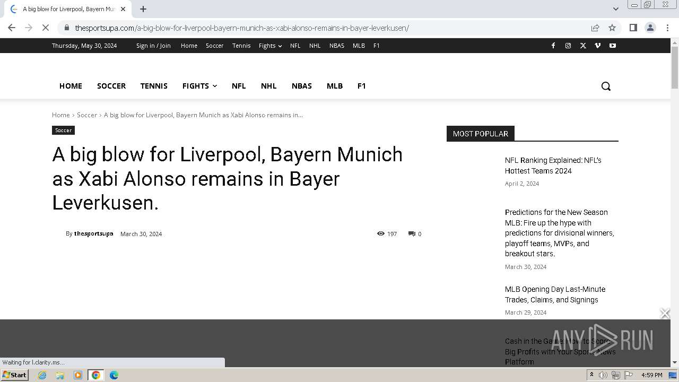
Task: Open the NFL main menu item
Action: click(239, 86)
